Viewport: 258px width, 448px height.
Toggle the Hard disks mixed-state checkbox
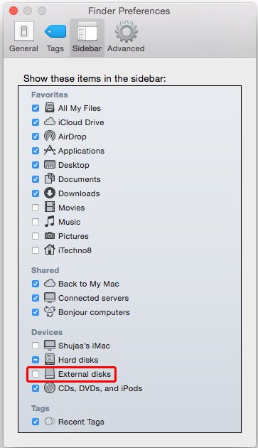click(x=36, y=360)
